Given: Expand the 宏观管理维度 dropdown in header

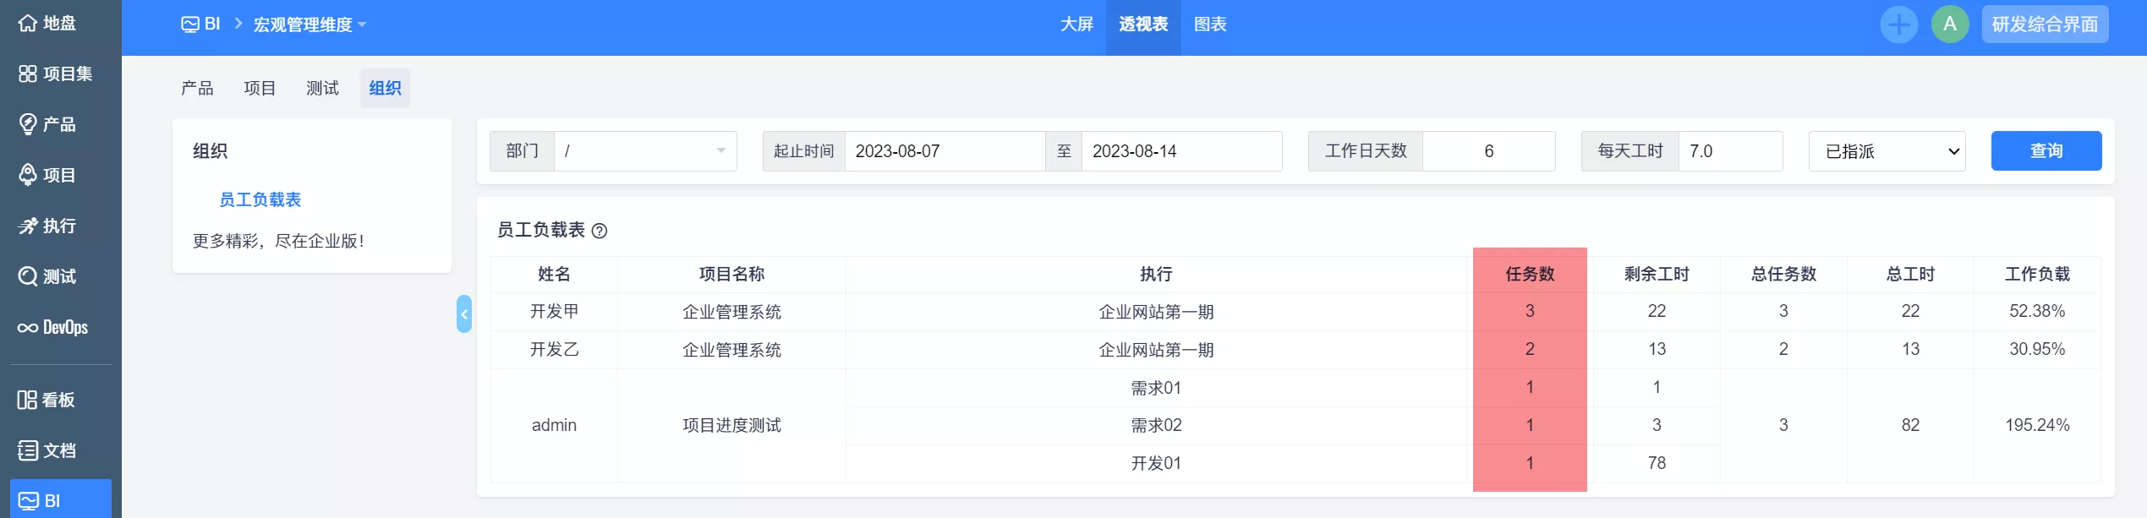Looking at the screenshot, I should [x=310, y=25].
